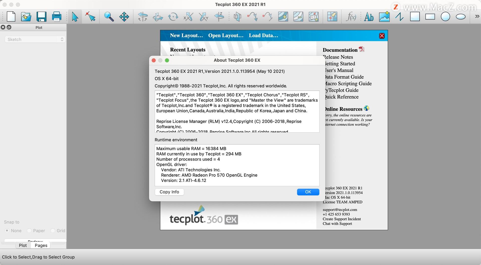The height and width of the screenshot is (265, 481).
Task: Select the Probe tool
Action: 332,17
